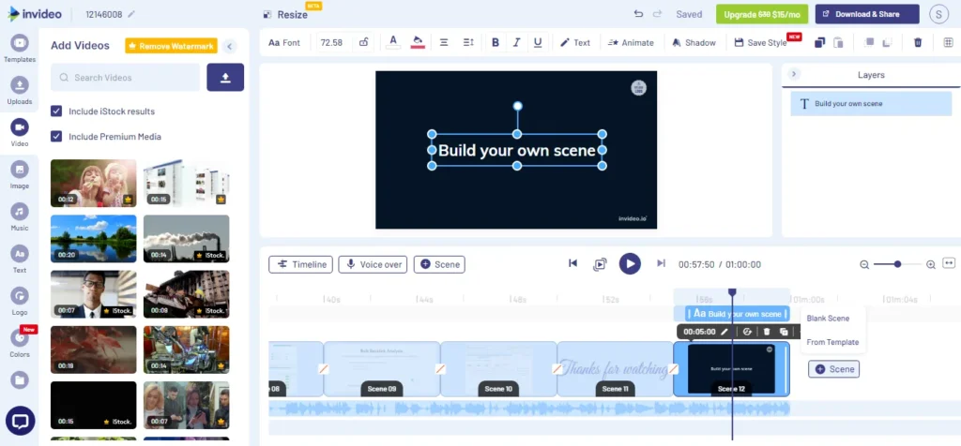Delete Scene 12 from the timeline toolbar
Viewport: 961px width, 446px height.
point(766,332)
